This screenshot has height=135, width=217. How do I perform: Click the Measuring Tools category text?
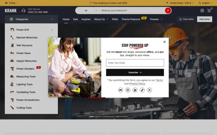[x=26, y=76]
